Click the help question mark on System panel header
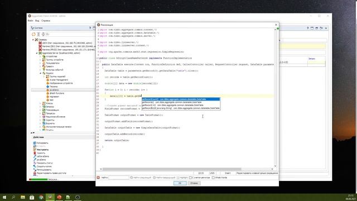 point(90,28)
